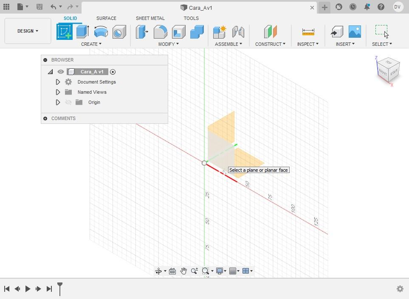Image resolution: width=409 pixels, height=299 pixels.
Task: Expand Named Views folder
Action: tap(58, 92)
